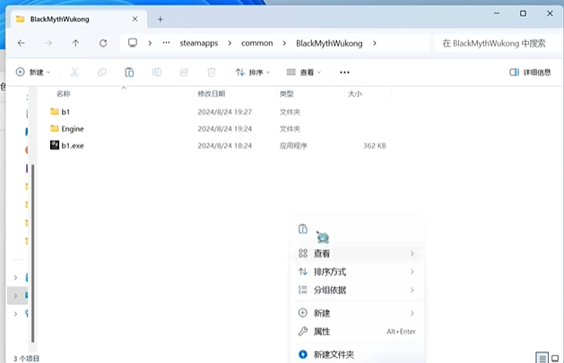
Task: Click the 2024/8/24 19:24 date cell
Action: coord(225,129)
